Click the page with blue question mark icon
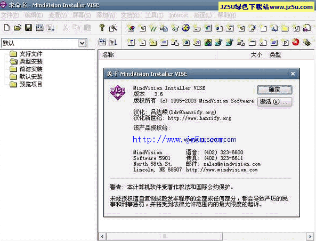316x241 pixels. coord(131,42)
